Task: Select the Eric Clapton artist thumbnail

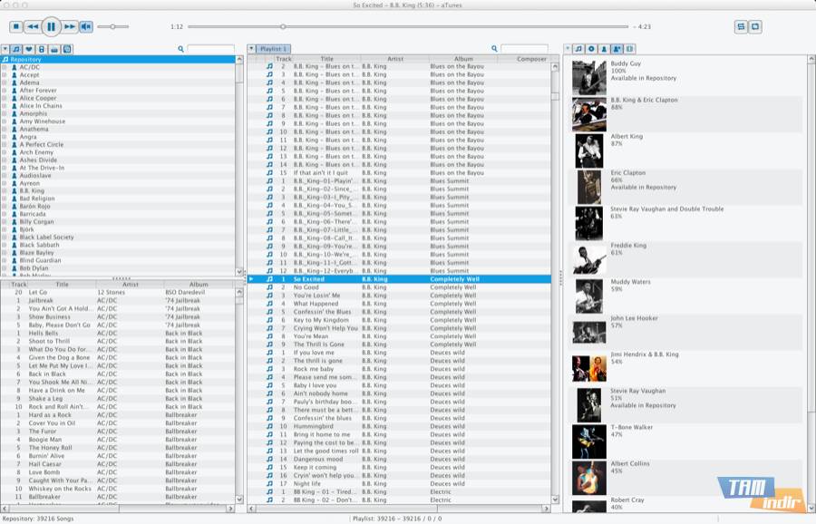Action: click(x=588, y=187)
